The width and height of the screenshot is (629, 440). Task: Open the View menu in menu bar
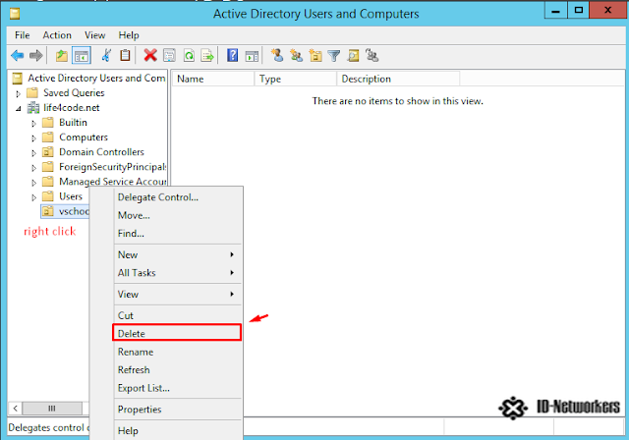click(94, 35)
